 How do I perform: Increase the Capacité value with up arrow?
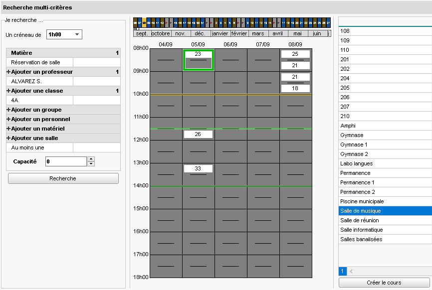click(91, 159)
